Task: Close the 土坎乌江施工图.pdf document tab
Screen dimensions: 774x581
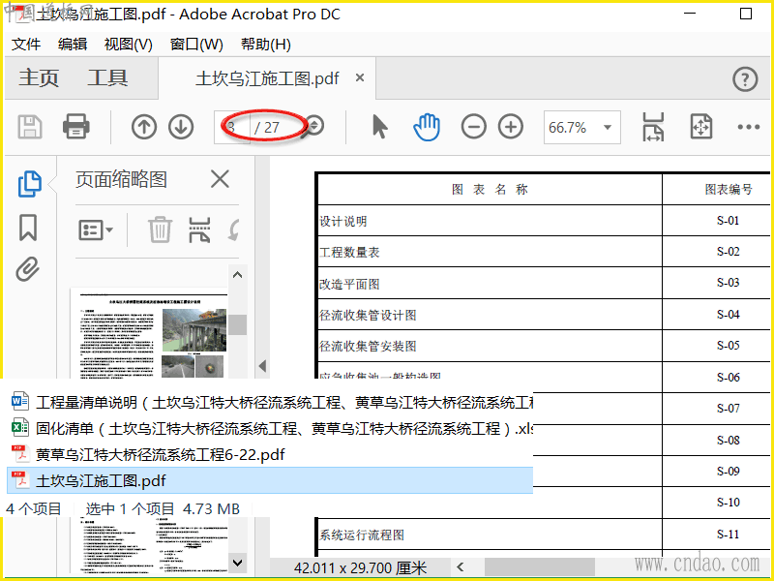Action: pos(360,77)
